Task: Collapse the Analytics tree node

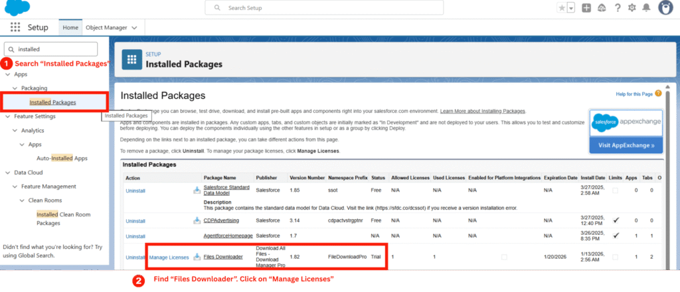Action: 15,130
